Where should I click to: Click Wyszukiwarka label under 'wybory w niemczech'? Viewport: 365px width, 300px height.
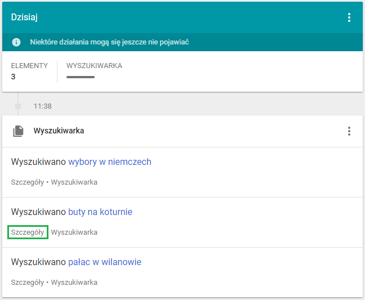[74, 182]
